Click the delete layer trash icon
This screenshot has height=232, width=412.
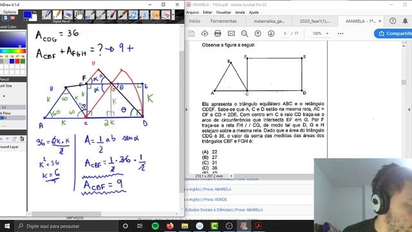[x=22, y=139]
